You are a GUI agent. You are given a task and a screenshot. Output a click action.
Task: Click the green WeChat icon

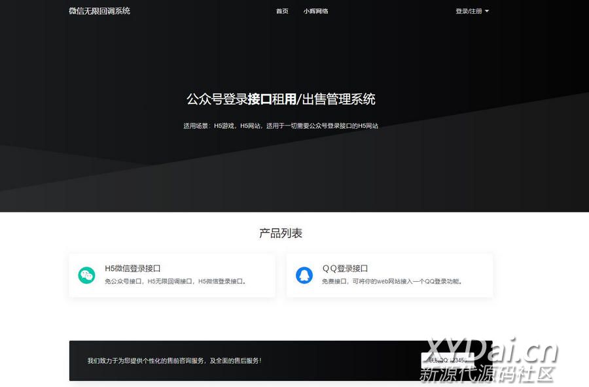pyautogui.click(x=86, y=275)
